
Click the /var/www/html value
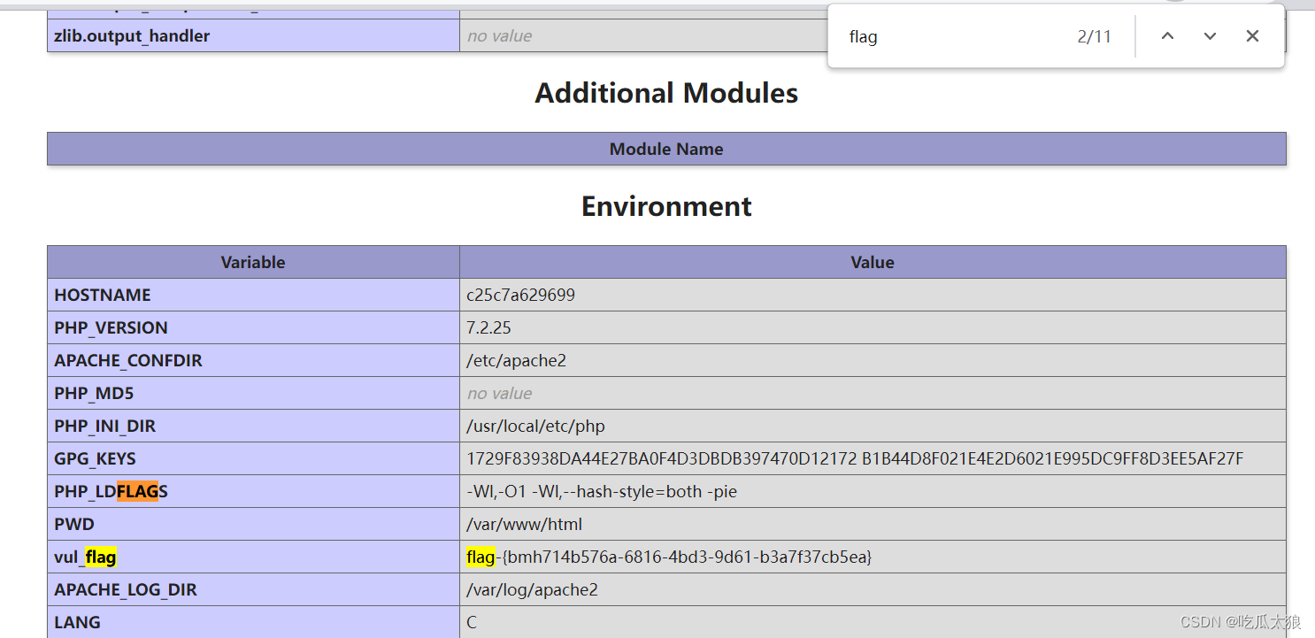pyautogui.click(x=524, y=524)
